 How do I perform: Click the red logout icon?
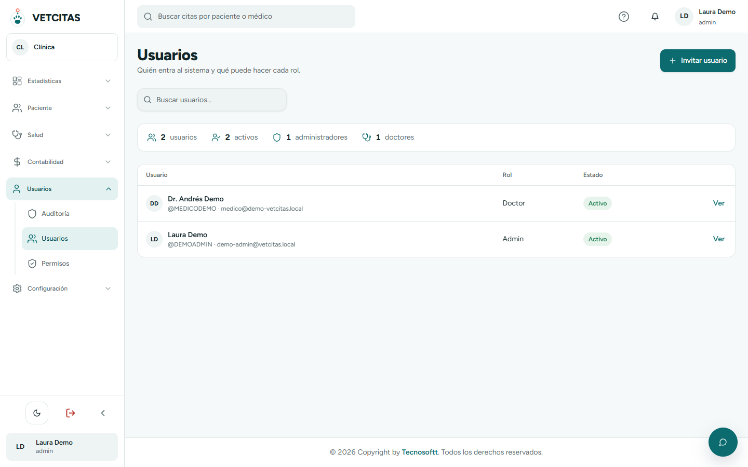coord(71,413)
